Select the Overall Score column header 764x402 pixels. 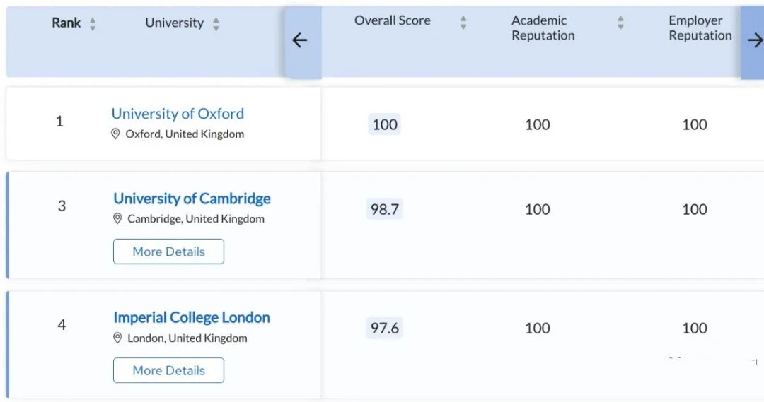[x=392, y=21]
